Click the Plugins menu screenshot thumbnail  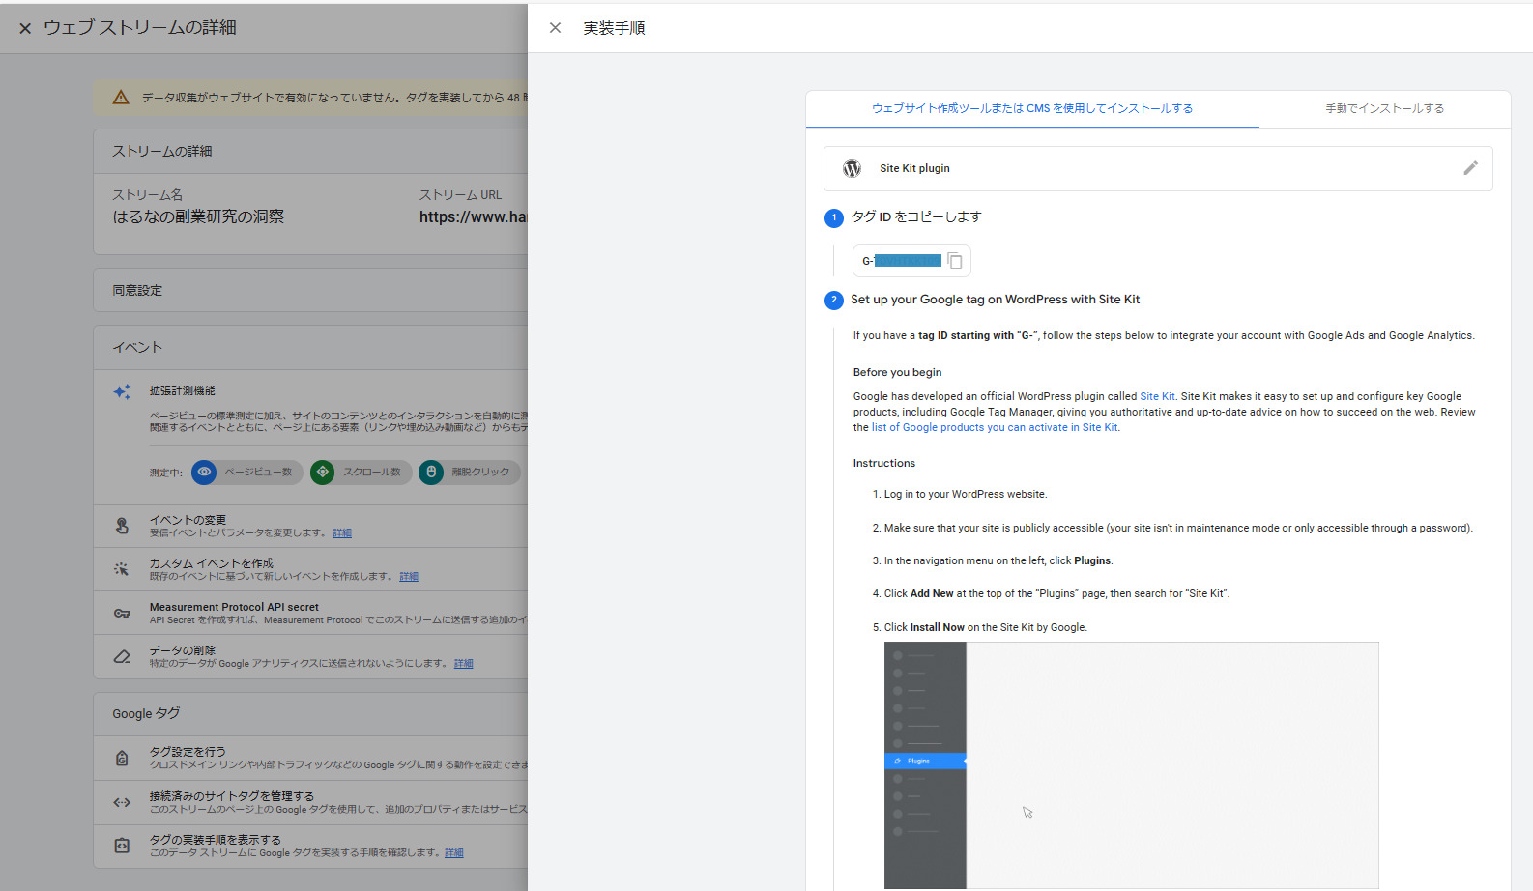[1131, 765]
